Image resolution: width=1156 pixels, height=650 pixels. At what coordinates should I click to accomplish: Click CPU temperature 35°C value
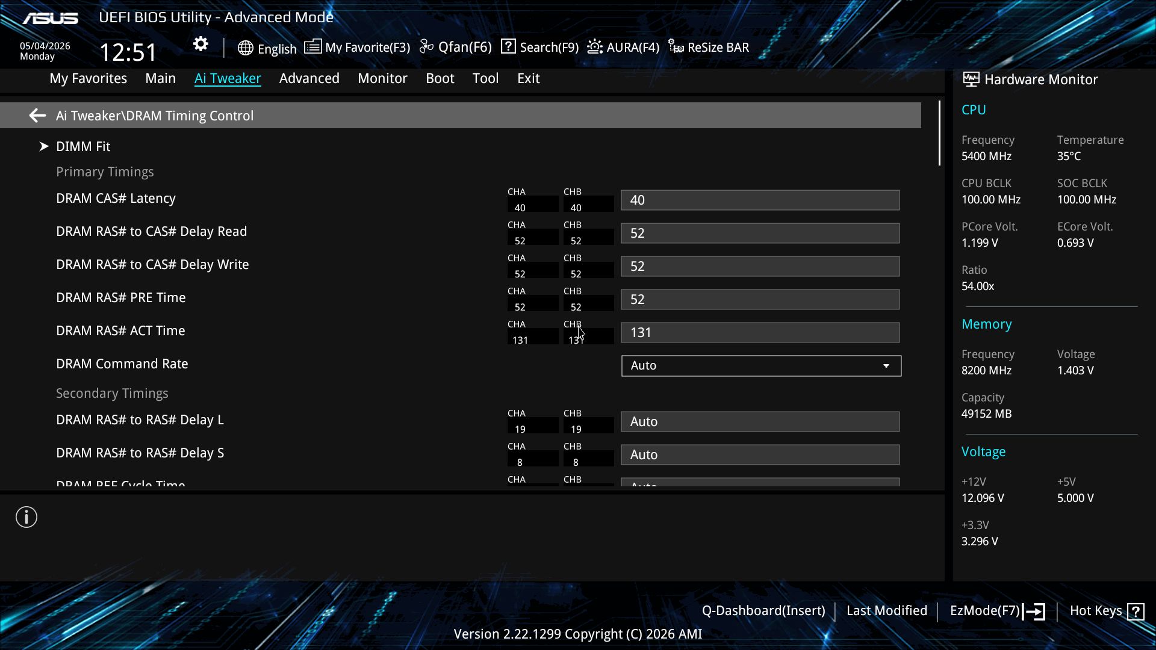tap(1069, 156)
